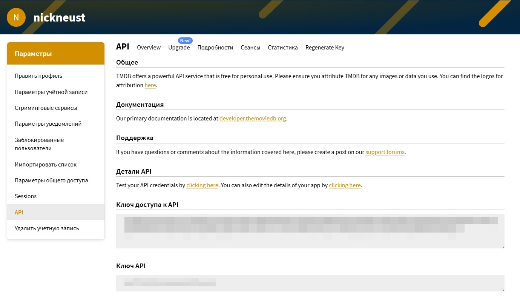Open the Статистика tab
Viewport: 520px width, 299px height.
283,48
